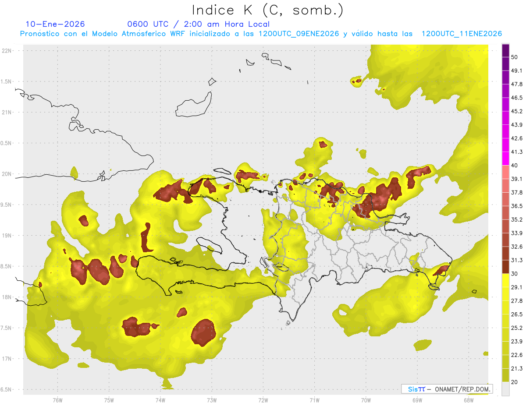Click the colorbar label '30'

pos(515,274)
